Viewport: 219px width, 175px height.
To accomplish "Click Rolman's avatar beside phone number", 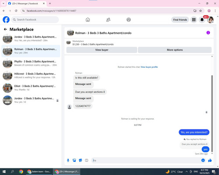I will [x=70, y=107].
